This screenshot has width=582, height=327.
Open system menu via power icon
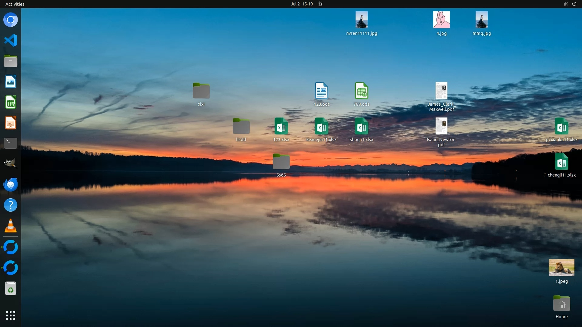tap(574, 4)
